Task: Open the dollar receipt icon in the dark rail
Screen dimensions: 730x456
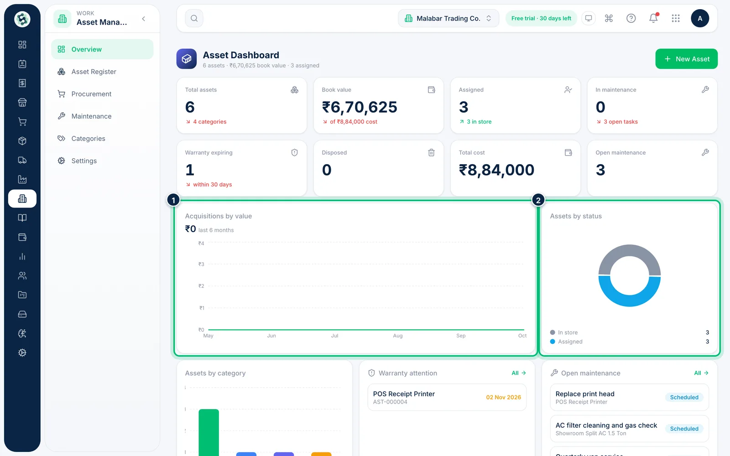Action: [22, 83]
